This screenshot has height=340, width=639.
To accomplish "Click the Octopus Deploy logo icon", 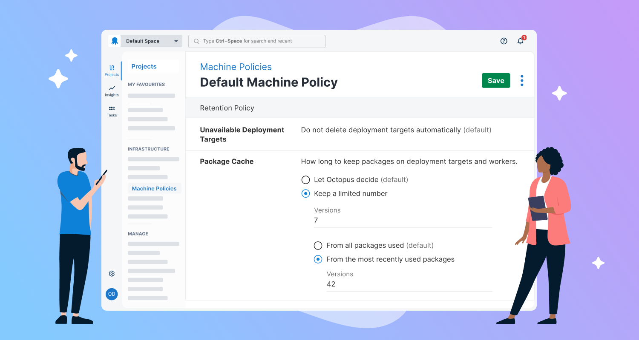I will pyautogui.click(x=115, y=41).
